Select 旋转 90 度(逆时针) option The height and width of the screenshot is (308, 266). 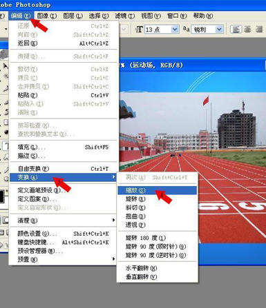click(157, 255)
